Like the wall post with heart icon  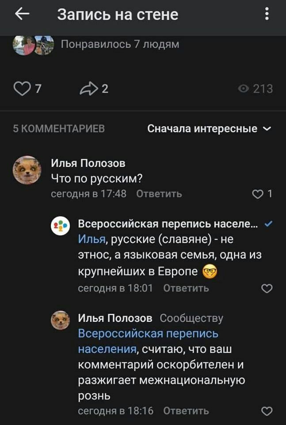[21, 89]
